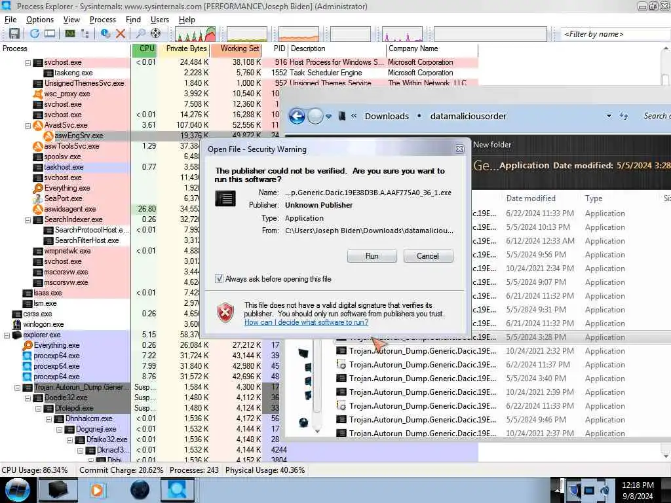The width and height of the screenshot is (671, 503).
Task: Click New folder in the explorer toolbar
Action: (492, 145)
